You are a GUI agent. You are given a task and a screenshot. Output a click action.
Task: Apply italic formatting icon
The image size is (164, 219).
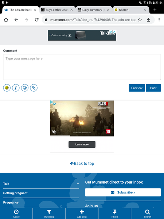pyautogui.click(x=16, y=88)
